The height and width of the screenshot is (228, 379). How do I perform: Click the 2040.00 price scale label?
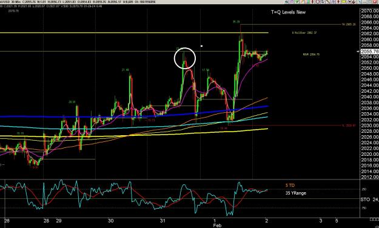[x=370, y=96]
